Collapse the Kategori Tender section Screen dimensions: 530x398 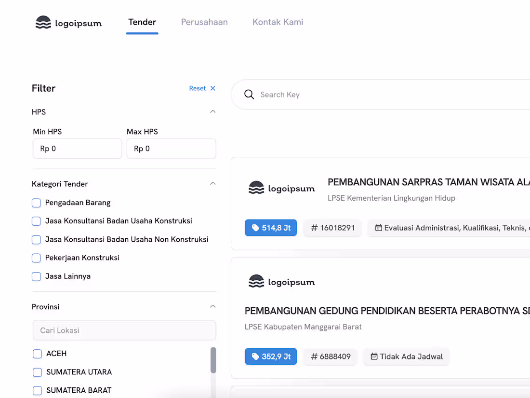pyautogui.click(x=212, y=183)
